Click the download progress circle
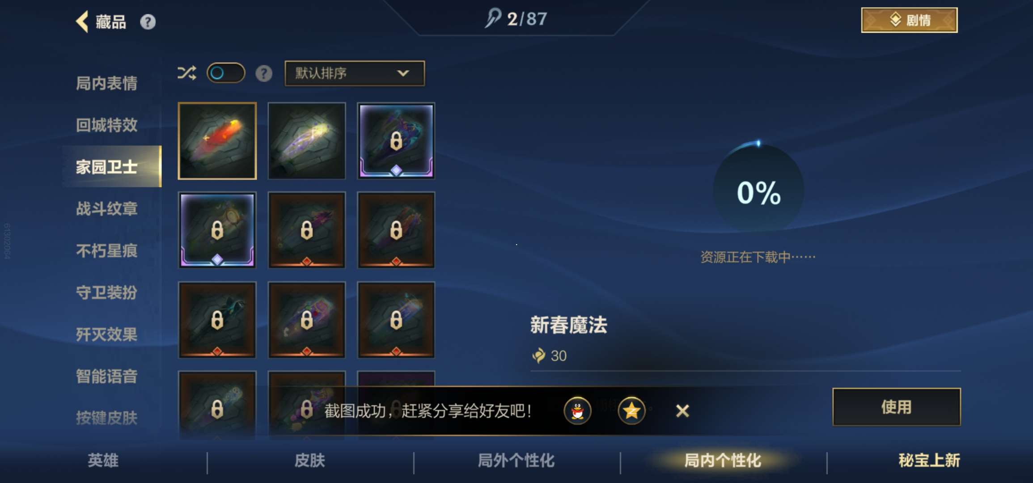 point(758,190)
